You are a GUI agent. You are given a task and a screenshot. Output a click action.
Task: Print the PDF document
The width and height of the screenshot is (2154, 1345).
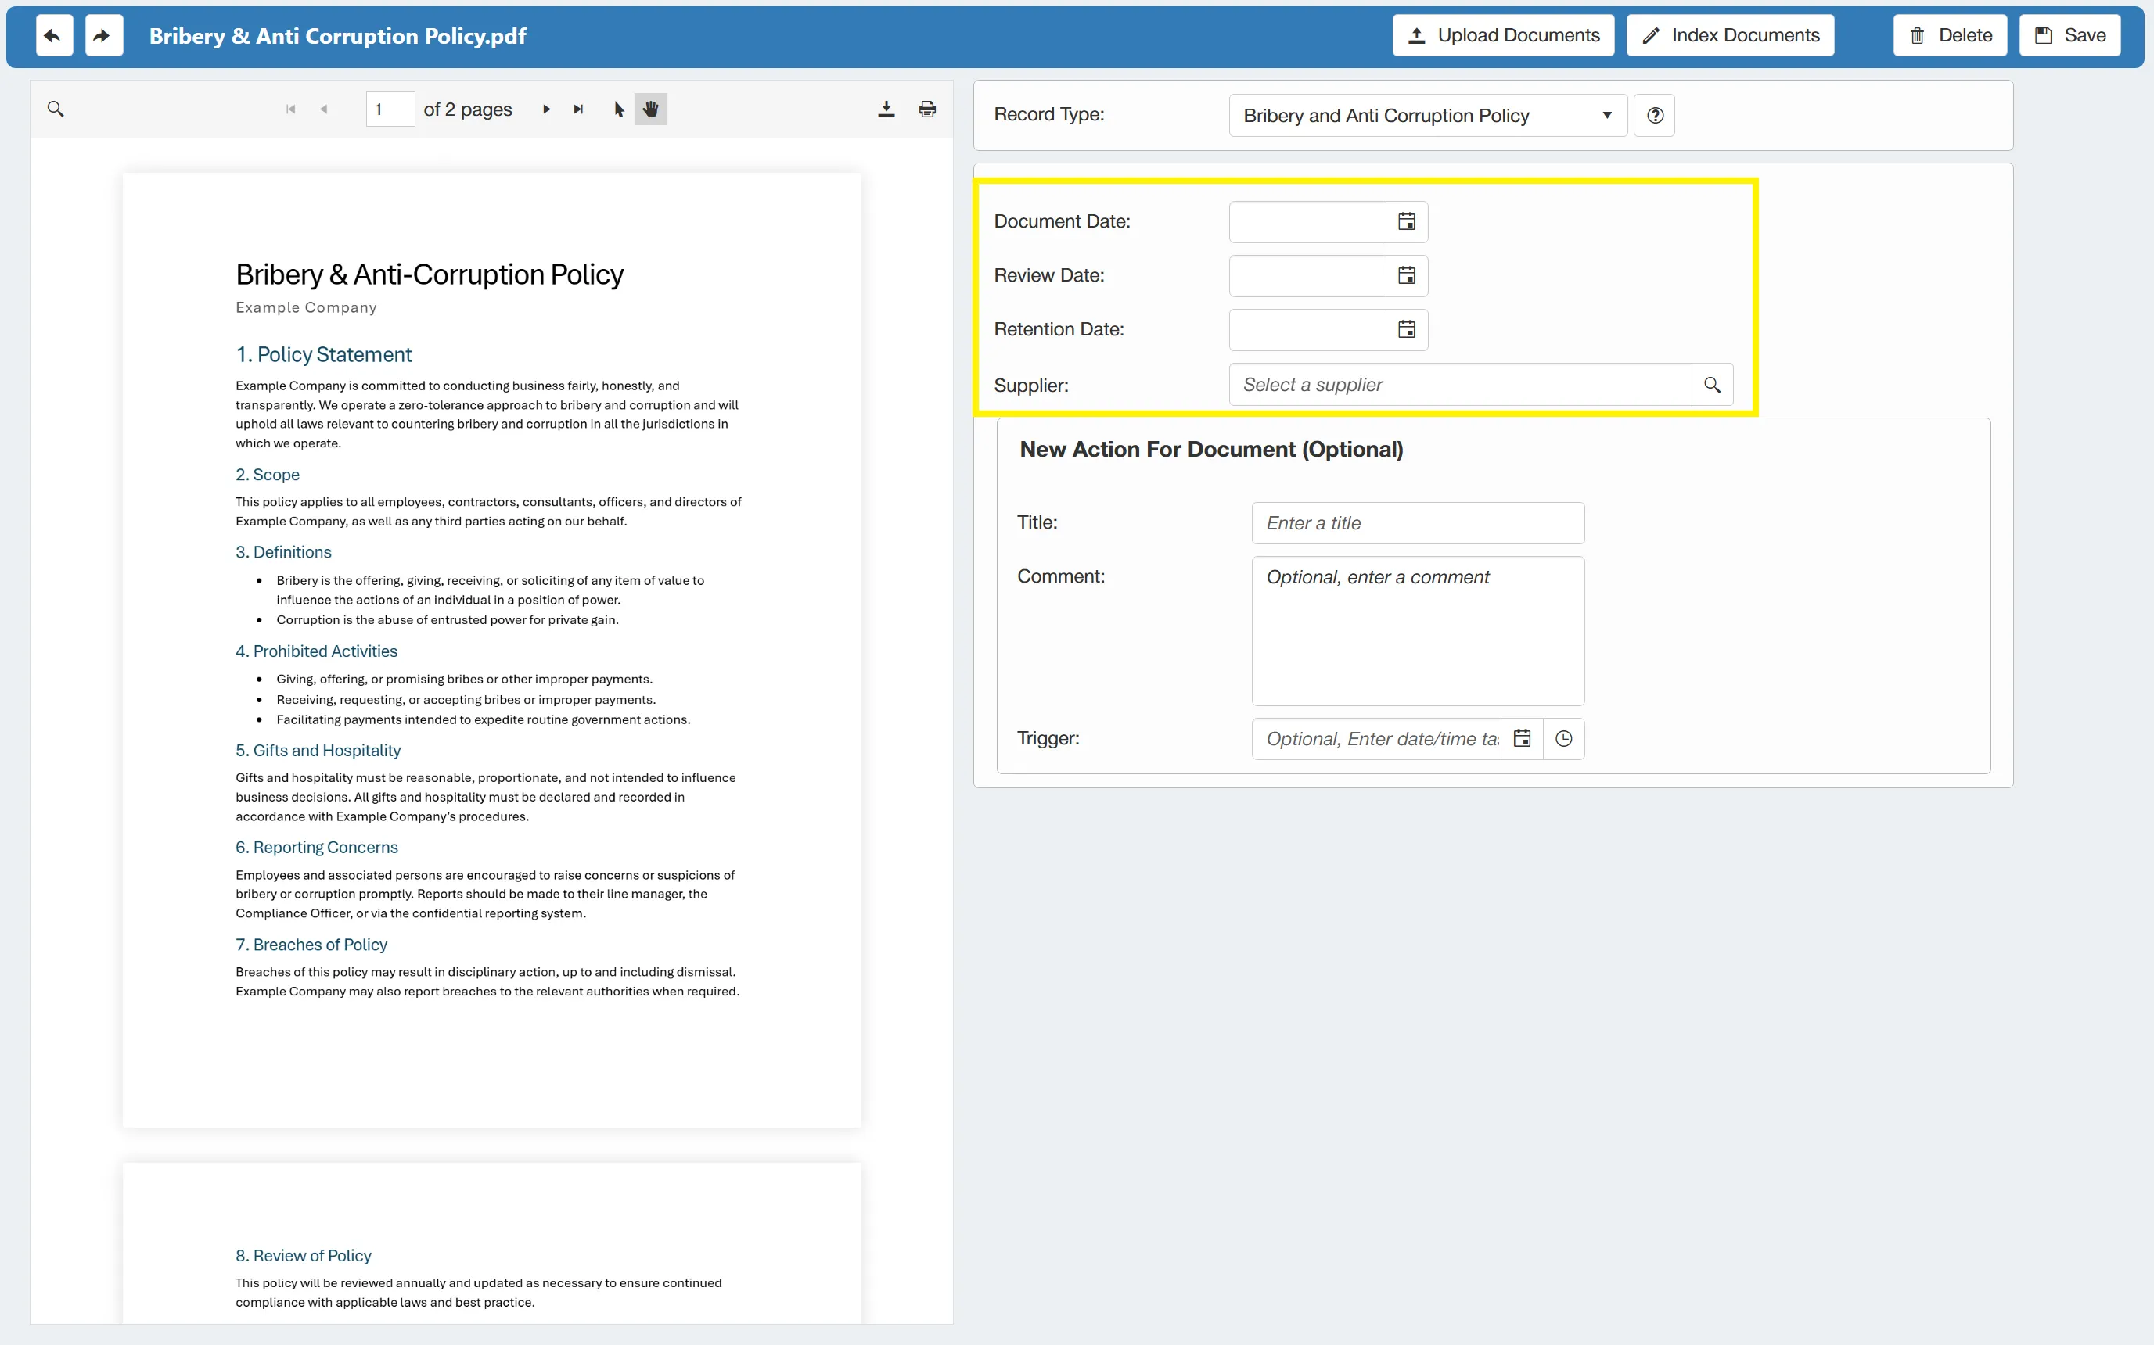click(x=926, y=109)
